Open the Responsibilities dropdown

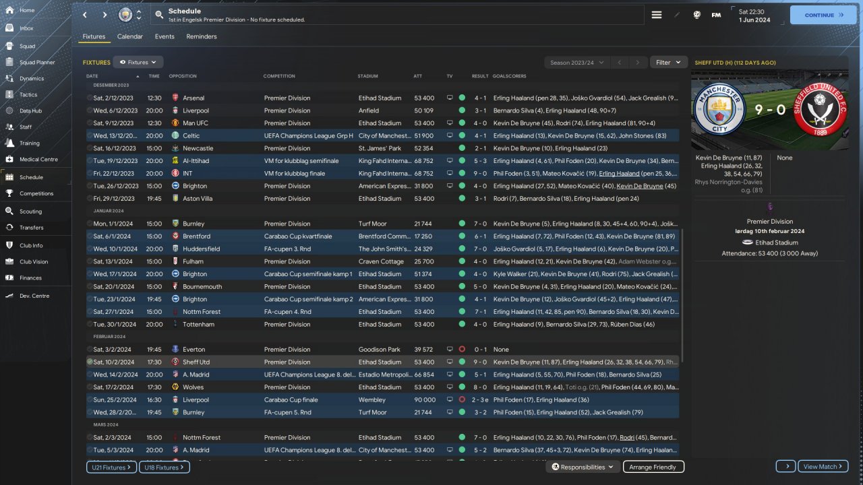[x=583, y=467]
